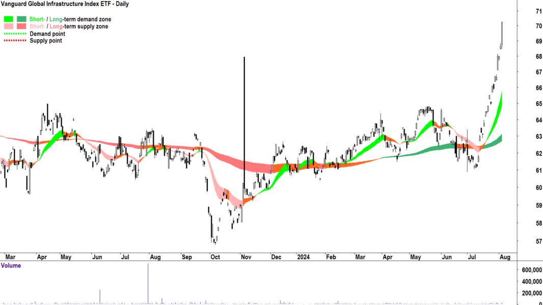Image resolution: width=543 pixels, height=305 pixels.
Task: Click the 200,000 volume axis label
Action: click(x=532, y=293)
